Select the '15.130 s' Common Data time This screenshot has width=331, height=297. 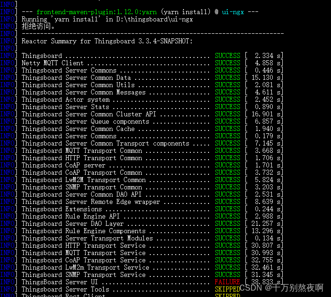266,78
